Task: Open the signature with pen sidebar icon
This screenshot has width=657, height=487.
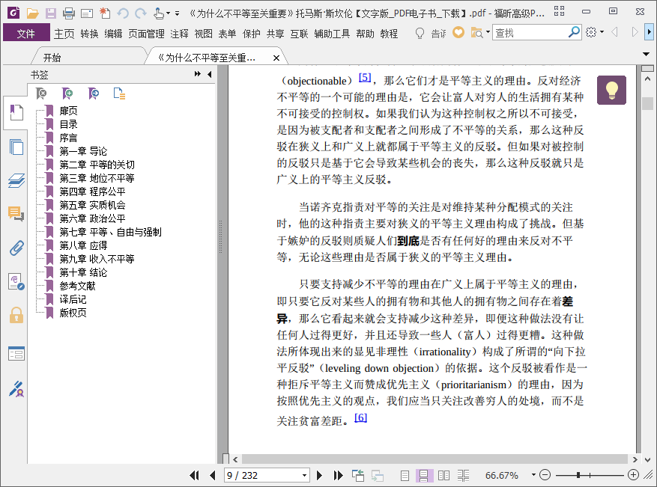Action: (x=16, y=389)
